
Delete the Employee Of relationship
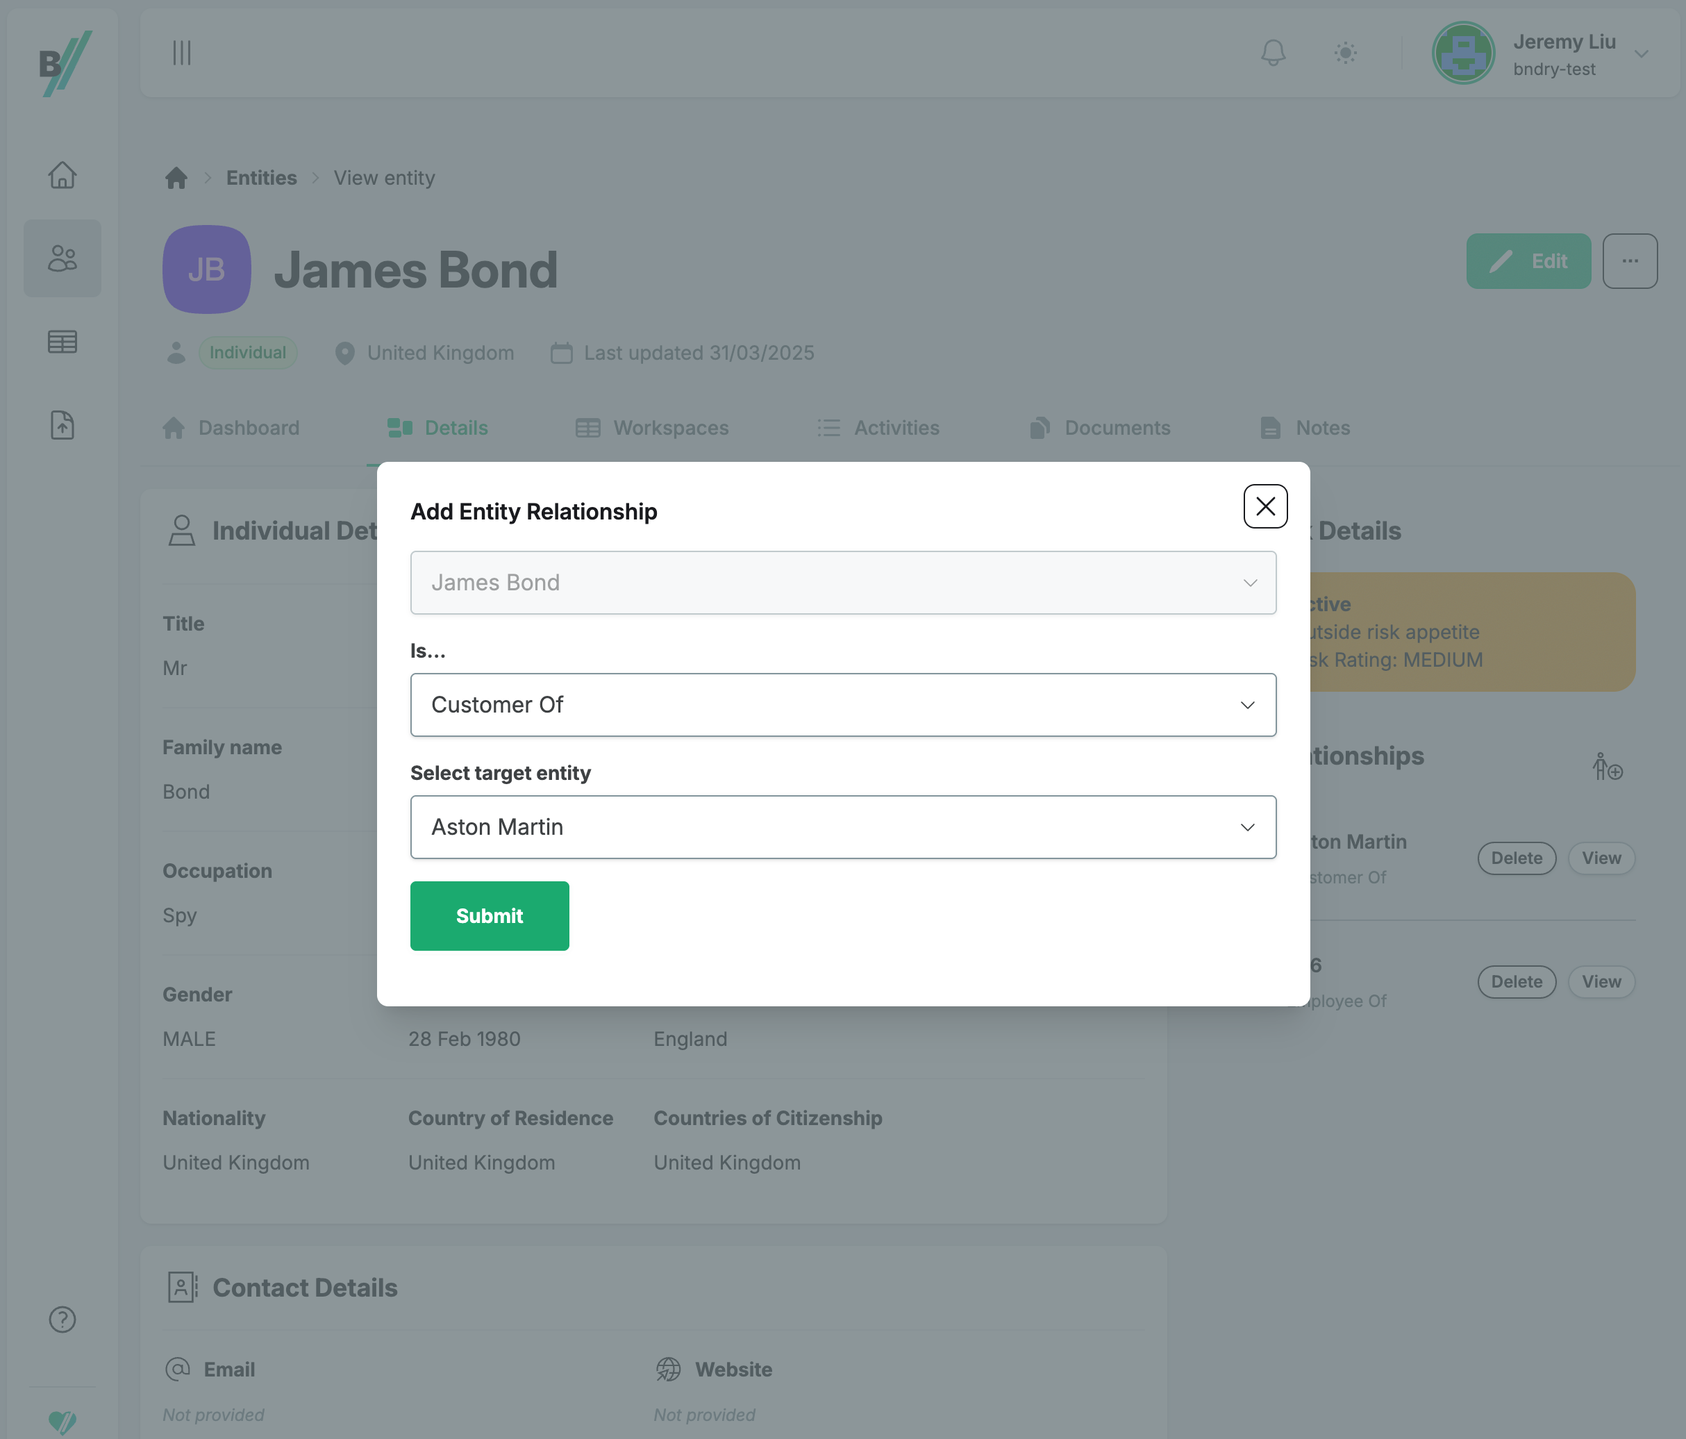click(x=1517, y=981)
